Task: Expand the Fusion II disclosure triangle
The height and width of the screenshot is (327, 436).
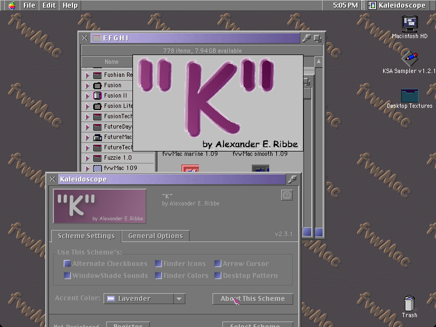Action: (x=87, y=96)
